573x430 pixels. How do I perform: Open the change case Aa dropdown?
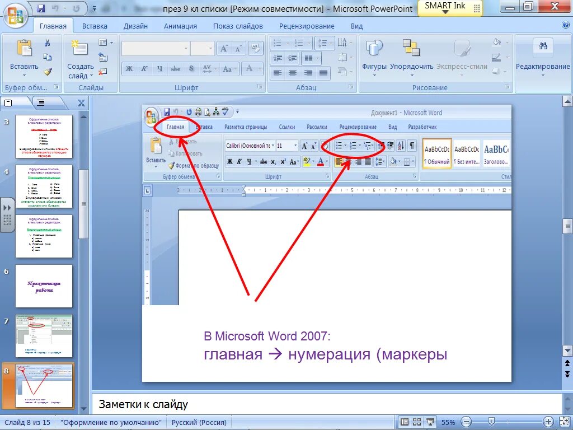[x=230, y=68]
